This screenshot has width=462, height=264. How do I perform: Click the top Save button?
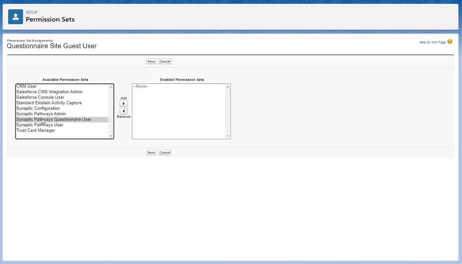151,61
